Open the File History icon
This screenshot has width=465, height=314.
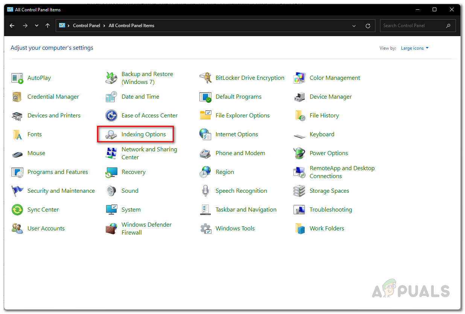(x=299, y=116)
